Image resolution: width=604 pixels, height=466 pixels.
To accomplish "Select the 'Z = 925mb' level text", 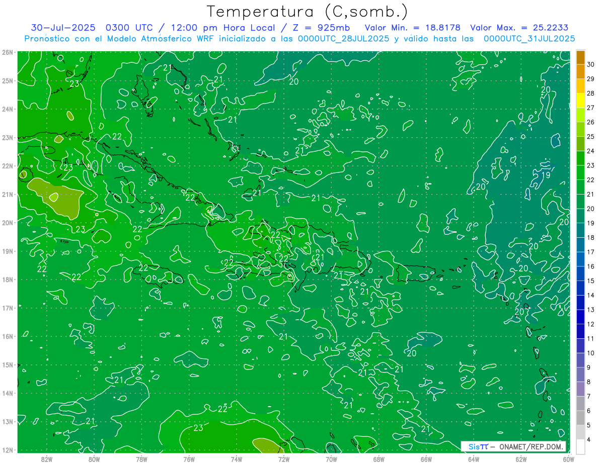I will (321, 28).
